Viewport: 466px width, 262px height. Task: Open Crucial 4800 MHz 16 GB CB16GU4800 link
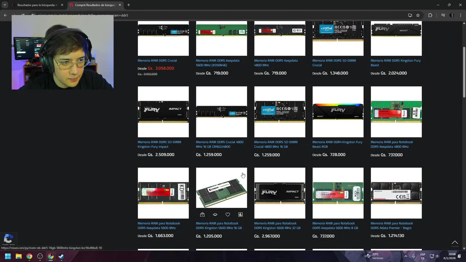pos(220,144)
